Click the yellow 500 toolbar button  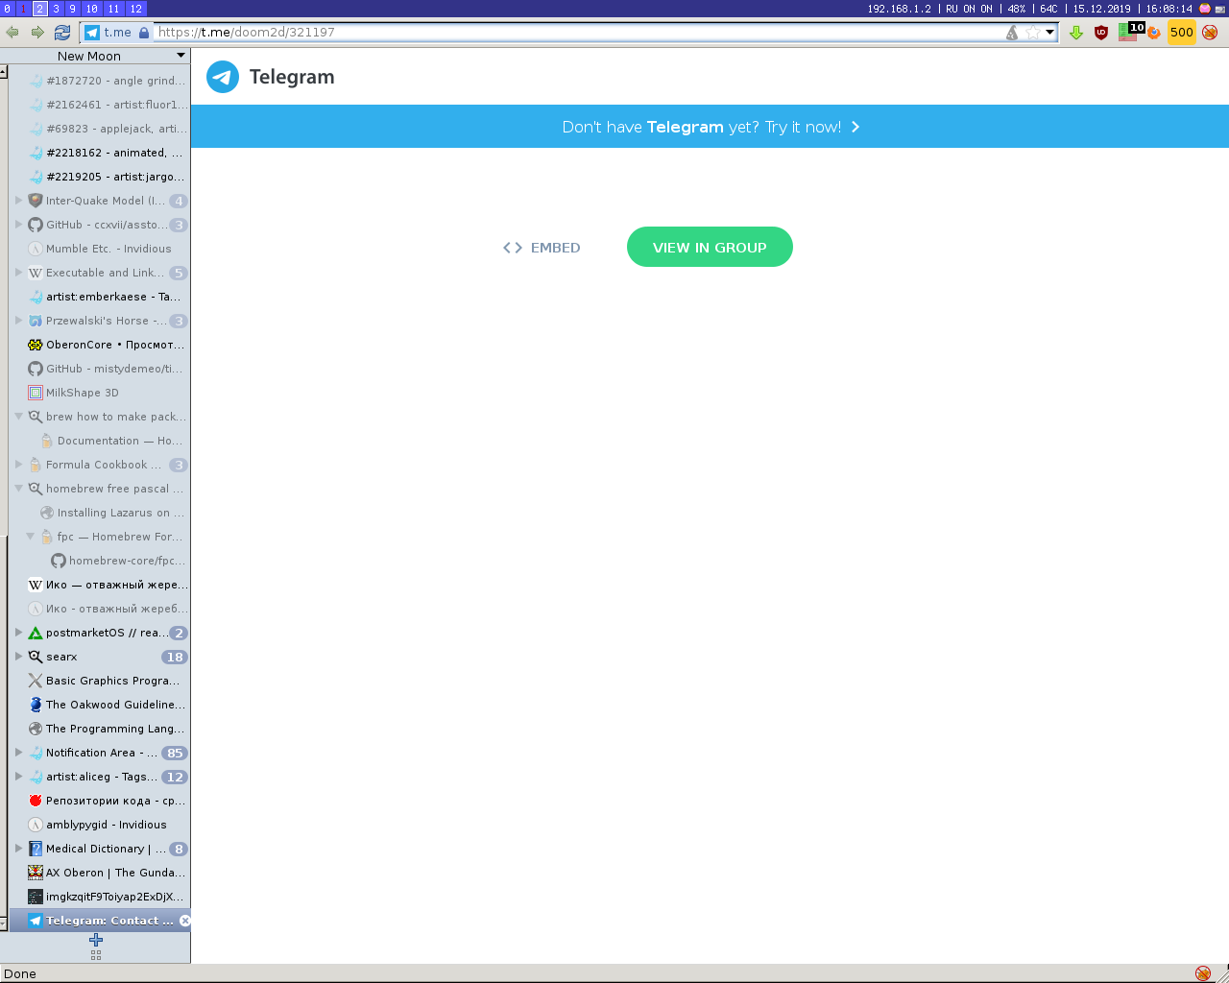click(1182, 33)
